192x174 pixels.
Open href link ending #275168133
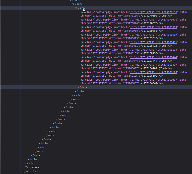point(154,50)
